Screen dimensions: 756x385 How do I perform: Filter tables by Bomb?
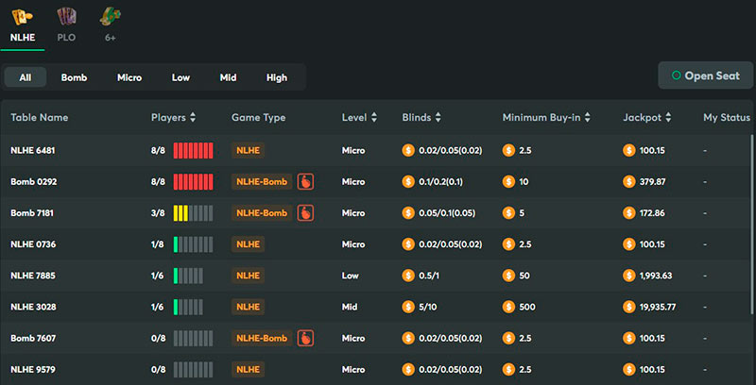pos(74,77)
